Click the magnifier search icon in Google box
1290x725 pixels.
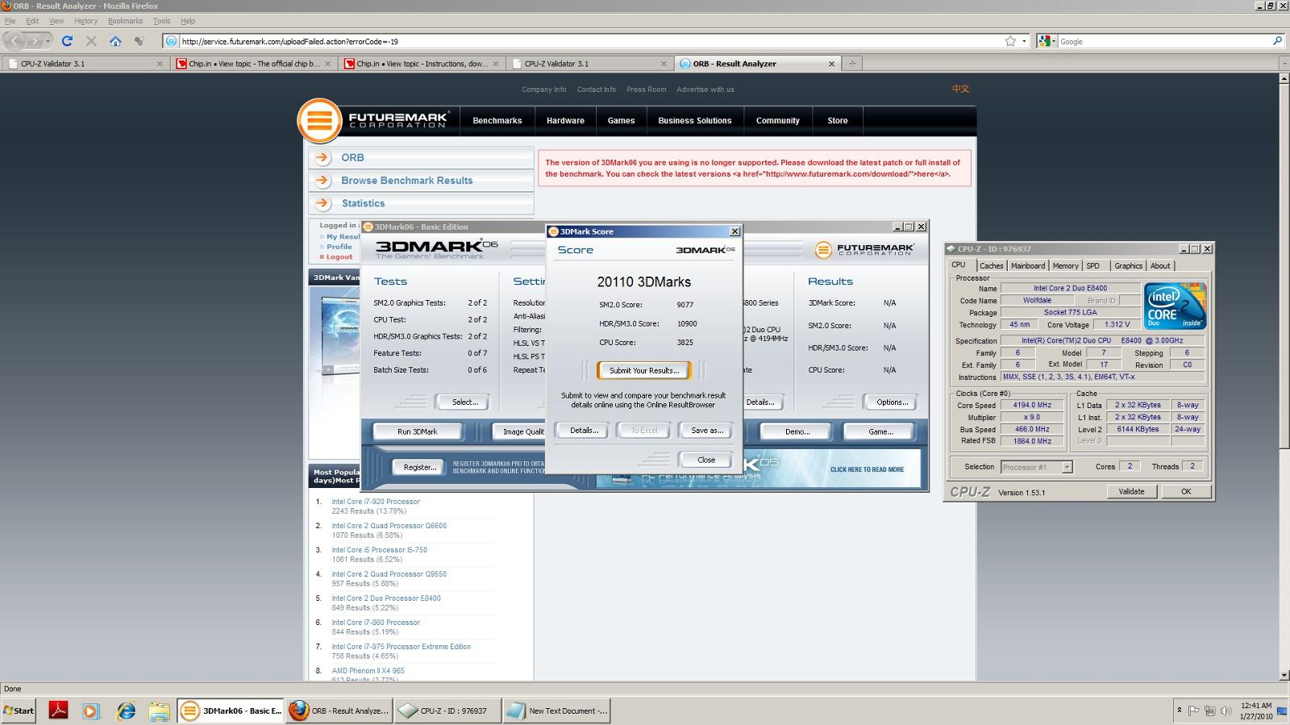(x=1277, y=41)
